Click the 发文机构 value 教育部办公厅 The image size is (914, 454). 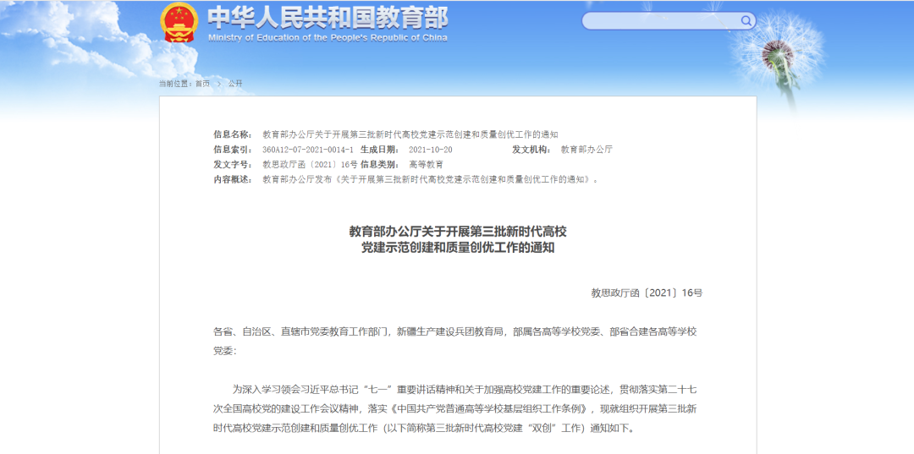click(586, 150)
